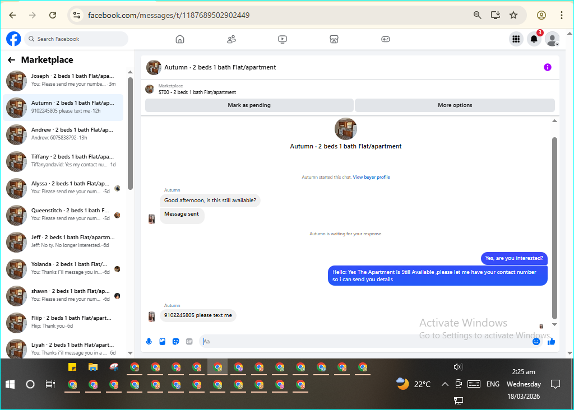Open the Chrome profile icon
This screenshot has width=574, height=410.
point(541,15)
